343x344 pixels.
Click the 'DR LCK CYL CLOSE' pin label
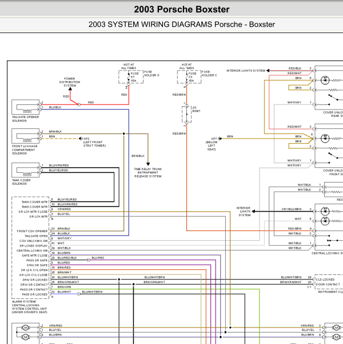[33, 275]
